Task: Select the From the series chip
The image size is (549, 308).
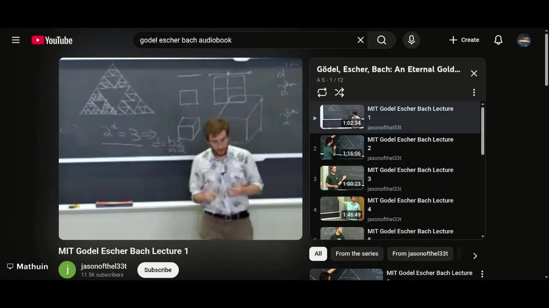Action: [x=357, y=254]
